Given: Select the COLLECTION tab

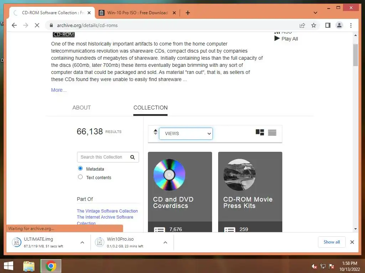Looking at the screenshot, I should (x=150, y=108).
